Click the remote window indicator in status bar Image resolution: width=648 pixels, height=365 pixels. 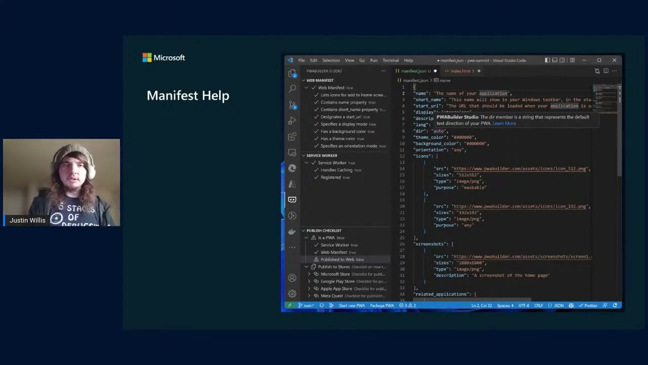pos(290,306)
